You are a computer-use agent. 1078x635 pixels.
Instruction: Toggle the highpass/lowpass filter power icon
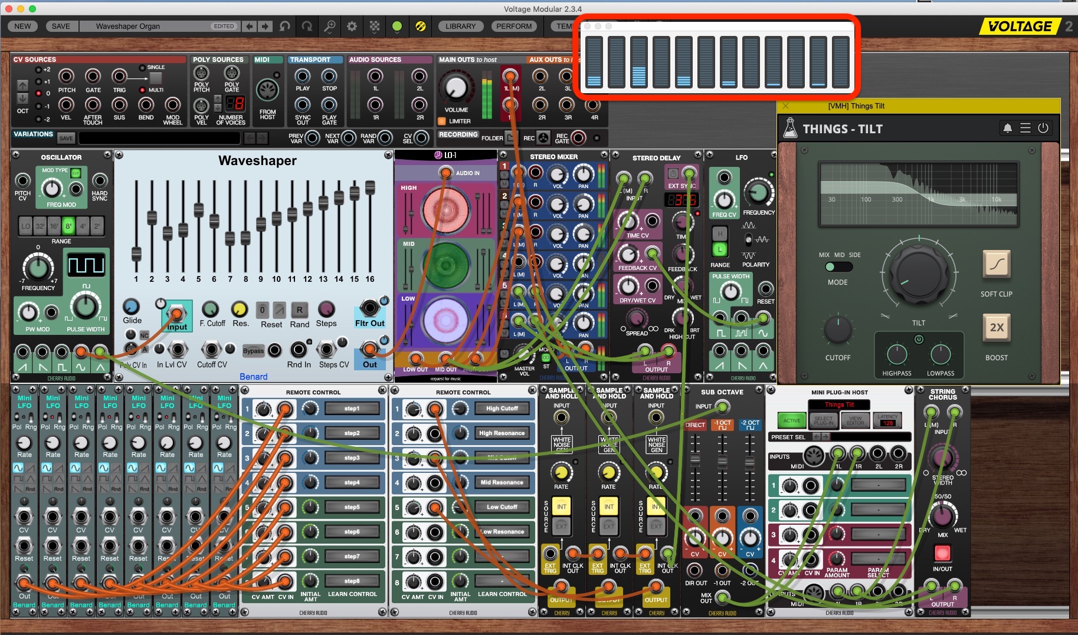[x=919, y=339]
